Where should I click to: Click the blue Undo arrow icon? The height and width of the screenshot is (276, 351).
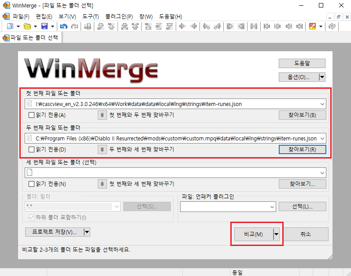point(64,26)
